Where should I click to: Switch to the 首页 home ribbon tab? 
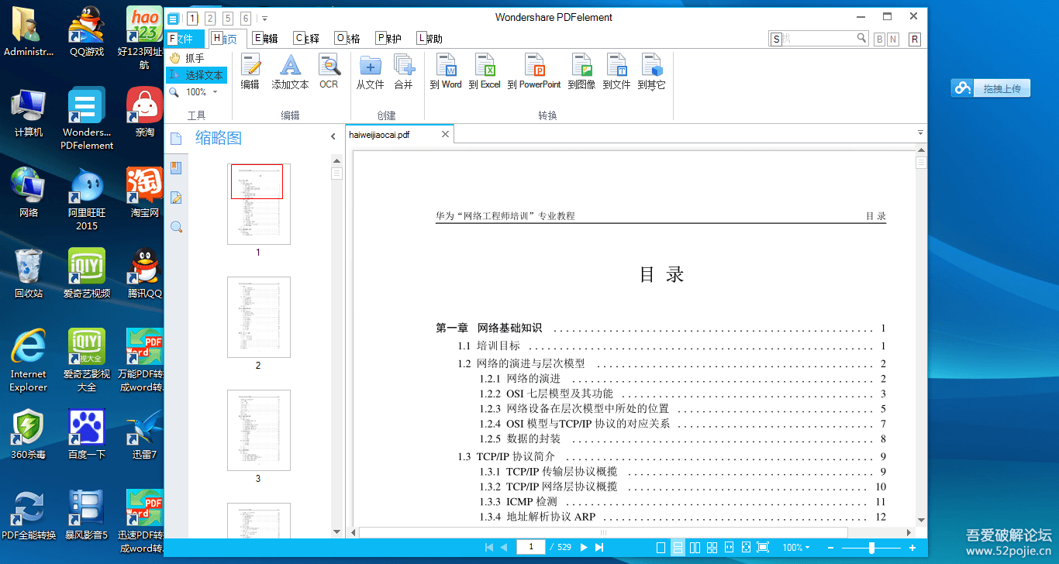click(228, 39)
